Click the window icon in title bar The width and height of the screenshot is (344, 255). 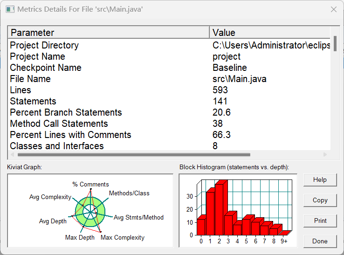(10, 9)
